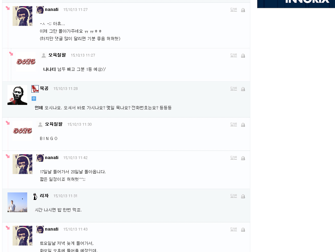Viewport: 335px width, 252px height.
Task: Open 리자's profile photo thumbnail
Action: [x=17, y=202]
